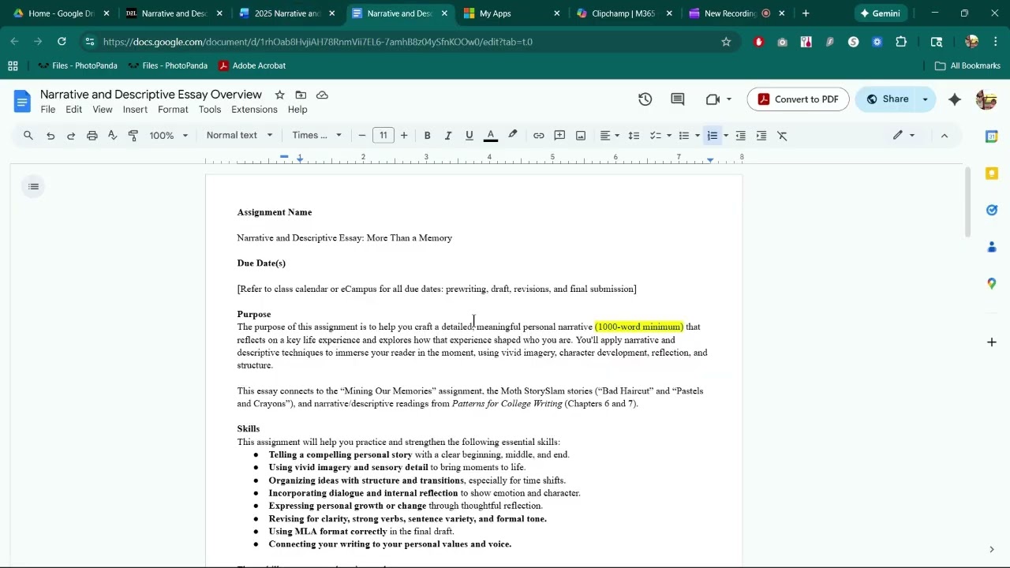Insert an image
Image resolution: width=1010 pixels, height=568 pixels.
coord(581,136)
